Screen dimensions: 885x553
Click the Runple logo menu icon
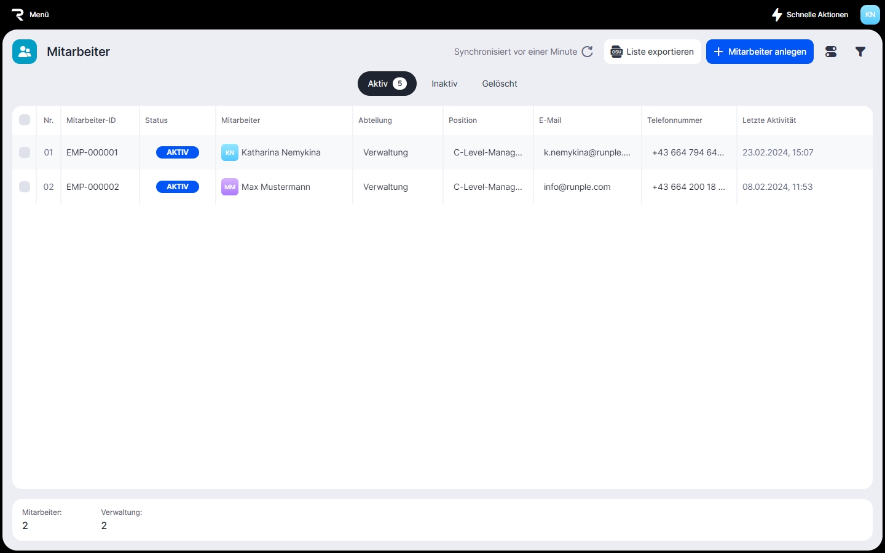pyautogui.click(x=18, y=15)
